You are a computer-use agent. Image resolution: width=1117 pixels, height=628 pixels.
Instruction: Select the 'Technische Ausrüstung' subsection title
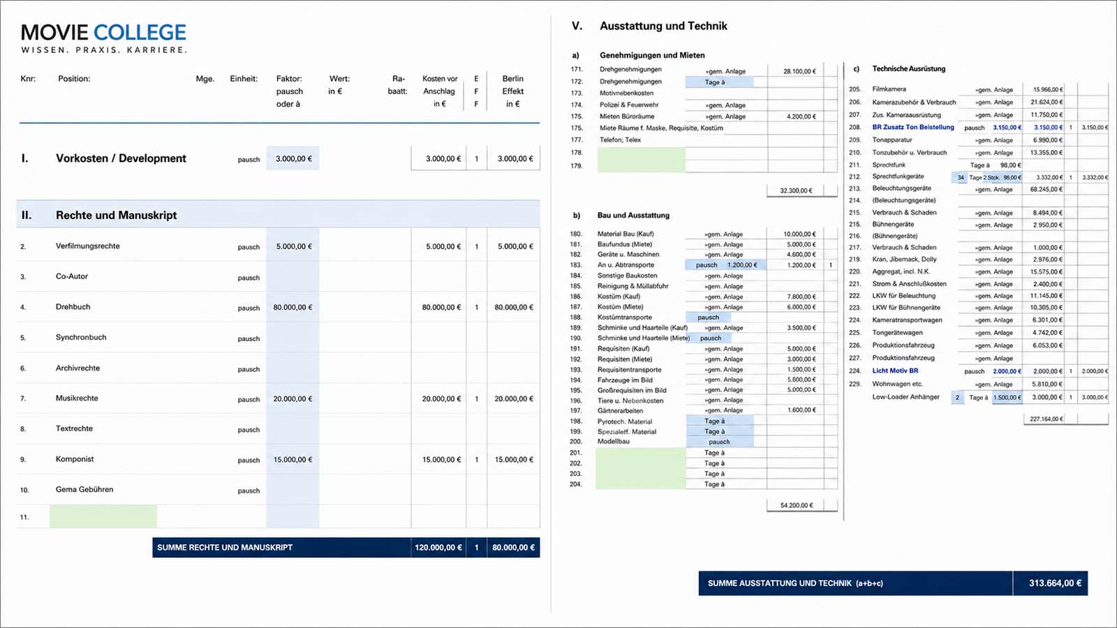point(908,68)
